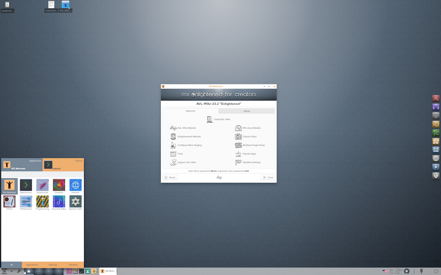Screen dimensions: 441x275
Task: Click the About... button
Action: (x=170, y=177)
